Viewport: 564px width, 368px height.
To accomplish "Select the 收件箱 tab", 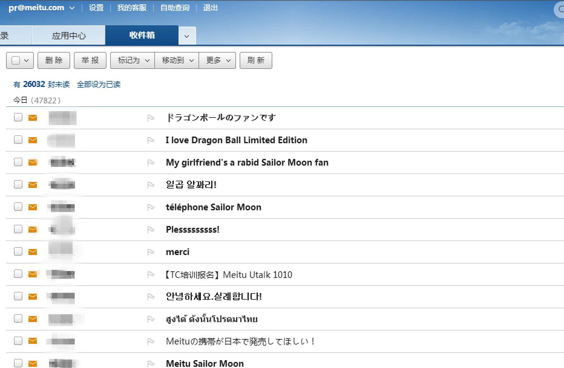I will [142, 35].
